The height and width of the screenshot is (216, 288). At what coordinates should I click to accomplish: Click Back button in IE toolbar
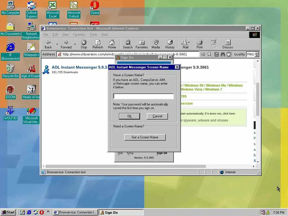pos(48,44)
